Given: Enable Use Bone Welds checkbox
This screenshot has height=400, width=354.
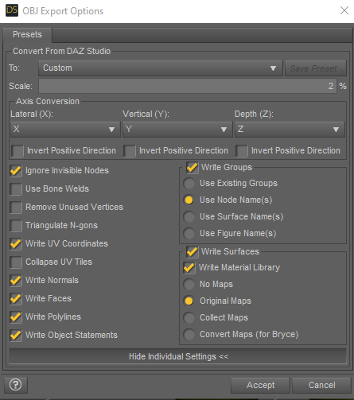Looking at the screenshot, I should (x=16, y=189).
